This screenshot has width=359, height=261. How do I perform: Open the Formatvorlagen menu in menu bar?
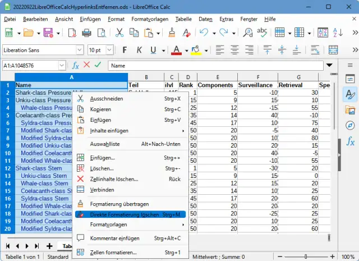click(150, 19)
